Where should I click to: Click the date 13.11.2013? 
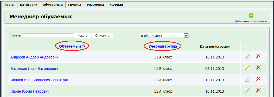point(215,80)
